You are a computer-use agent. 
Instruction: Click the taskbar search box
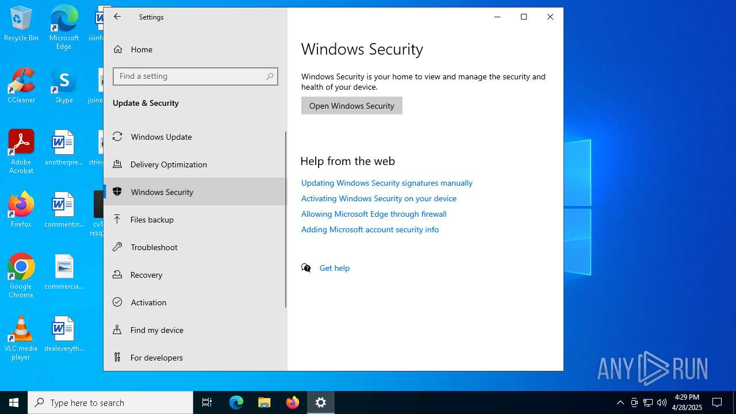tap(110, 402)
